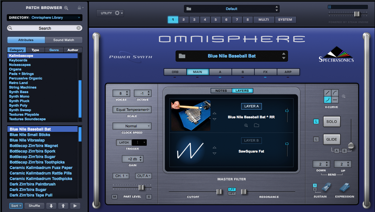The width and height of the screenshot is (375, 212).
Task: Click in the patch Search field
Action: [x=45, y=28]
